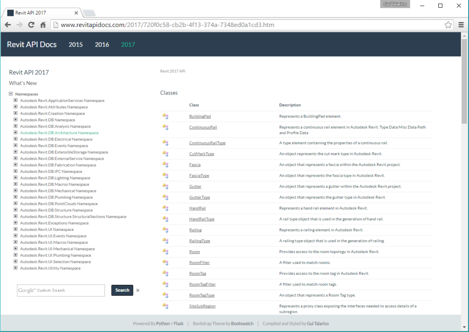
Task: Click the class icon beside ContinuousRailType
Action: [165, 143]
